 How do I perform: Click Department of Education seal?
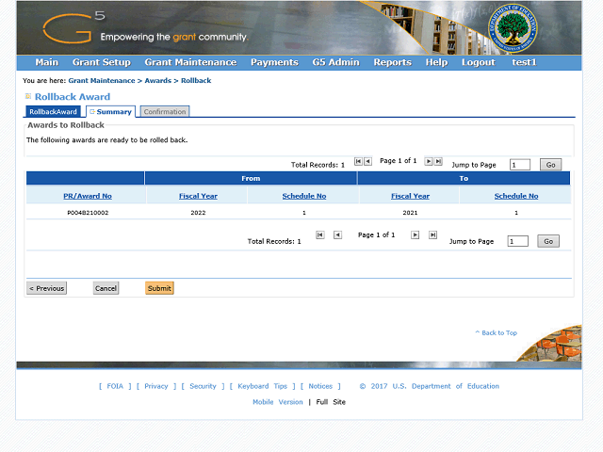coord(513,28)
